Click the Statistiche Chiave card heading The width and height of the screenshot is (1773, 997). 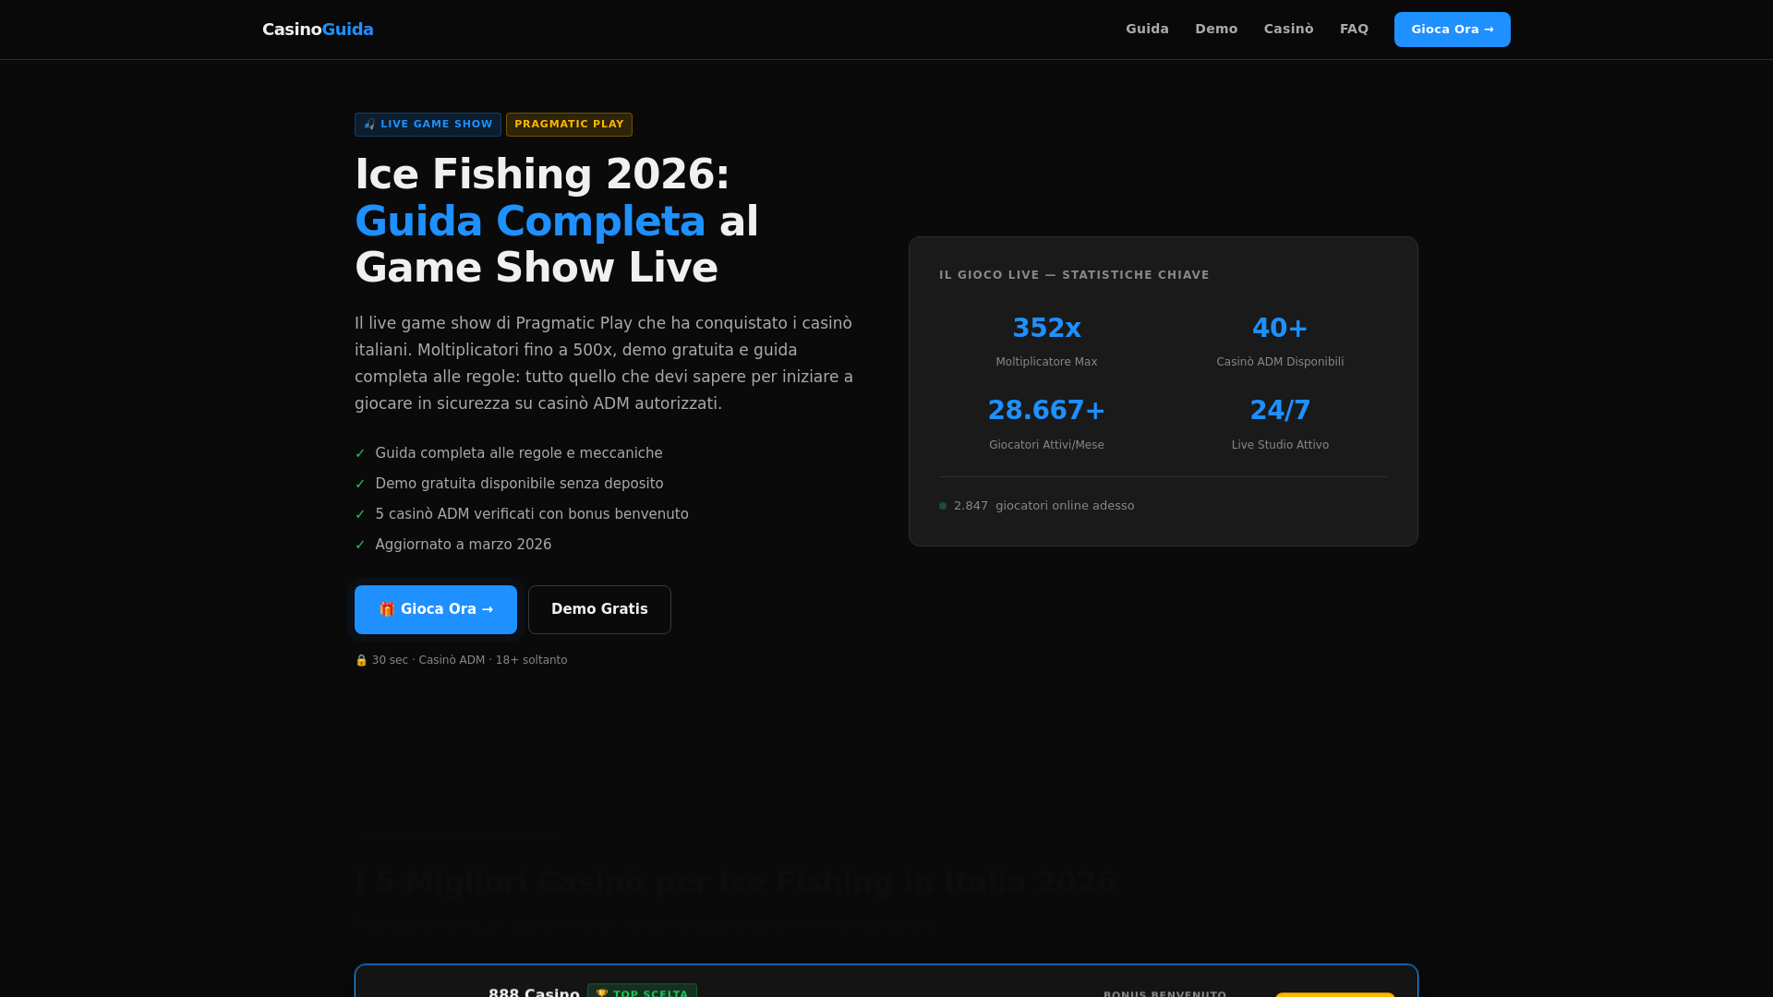[1074, 275]
